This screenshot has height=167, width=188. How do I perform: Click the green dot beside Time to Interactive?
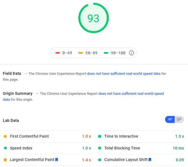pos(100,136)
